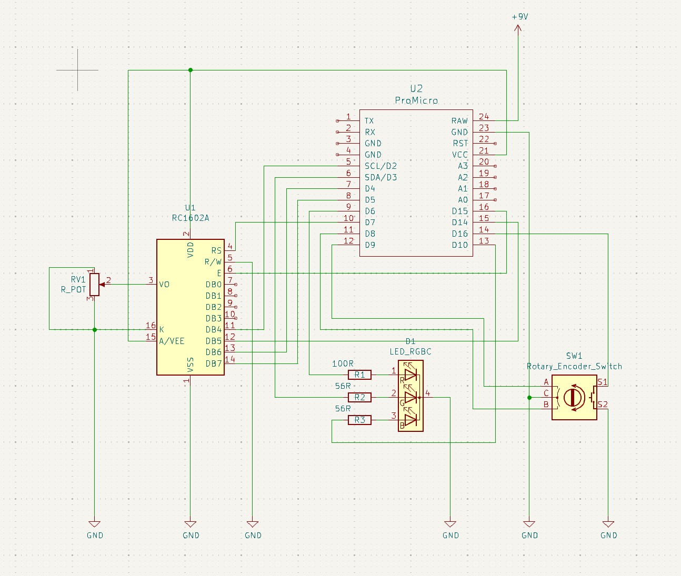Select the 100R value label
This screenshot has width=681, height=576.
point(343,363)
